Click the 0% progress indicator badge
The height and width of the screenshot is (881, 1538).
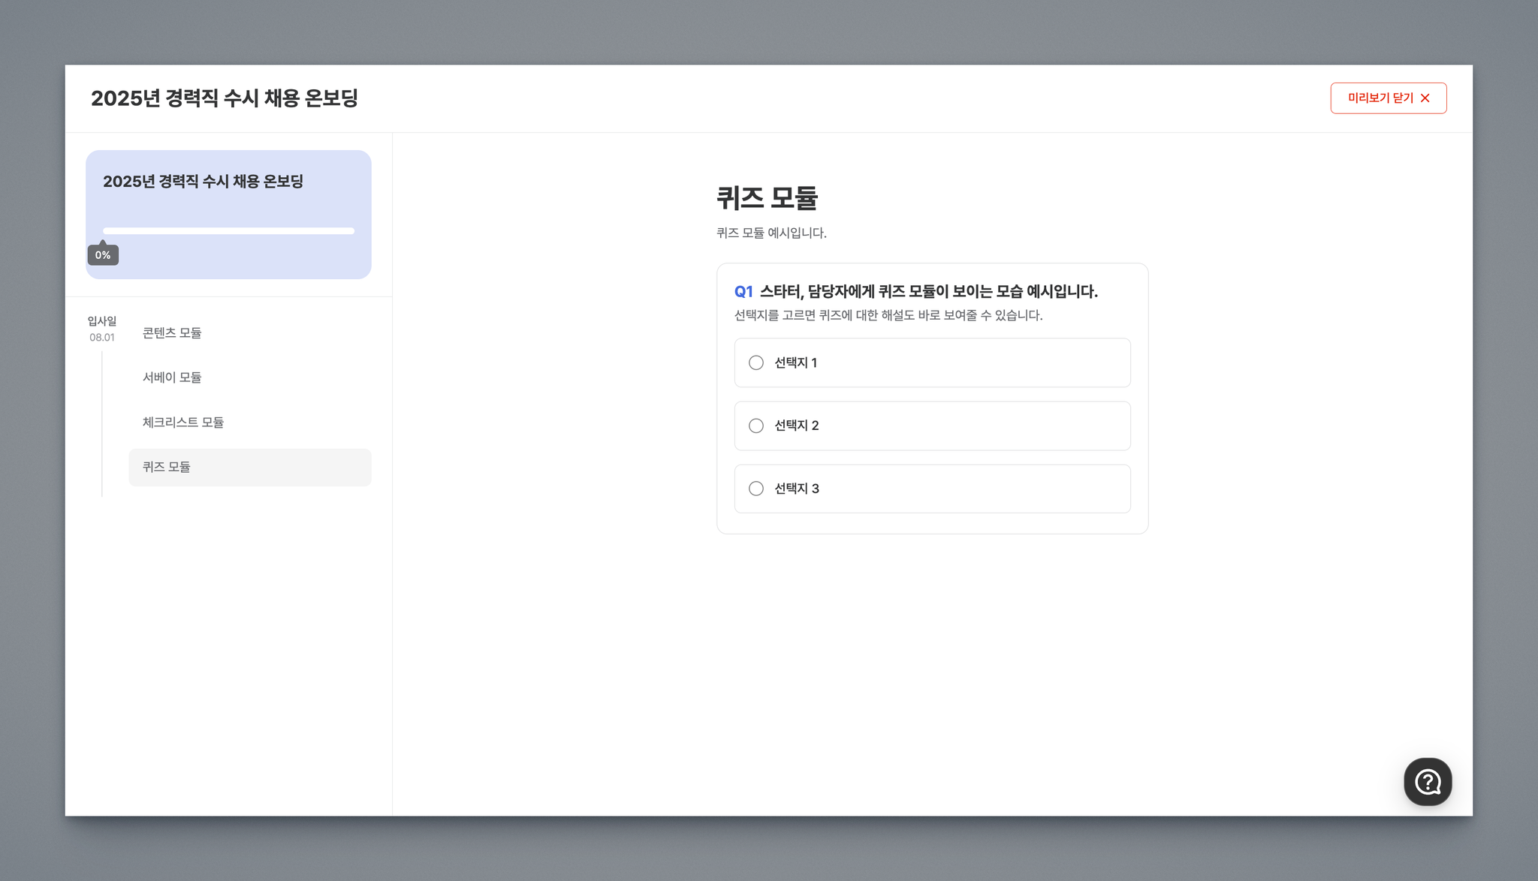[103, 255]
